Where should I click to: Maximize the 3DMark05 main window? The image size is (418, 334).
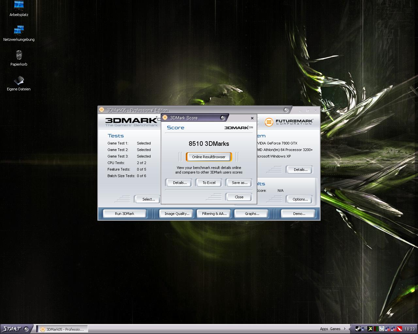(308, 111)
